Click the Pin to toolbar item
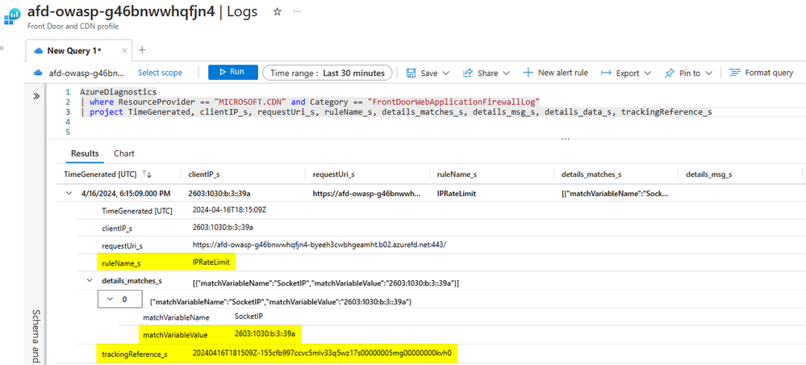Viewport: 806px width, 365px height. [x=683, y=73]
